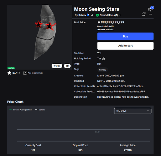Toggle Recent Average Price legend series

pos(21,110)
